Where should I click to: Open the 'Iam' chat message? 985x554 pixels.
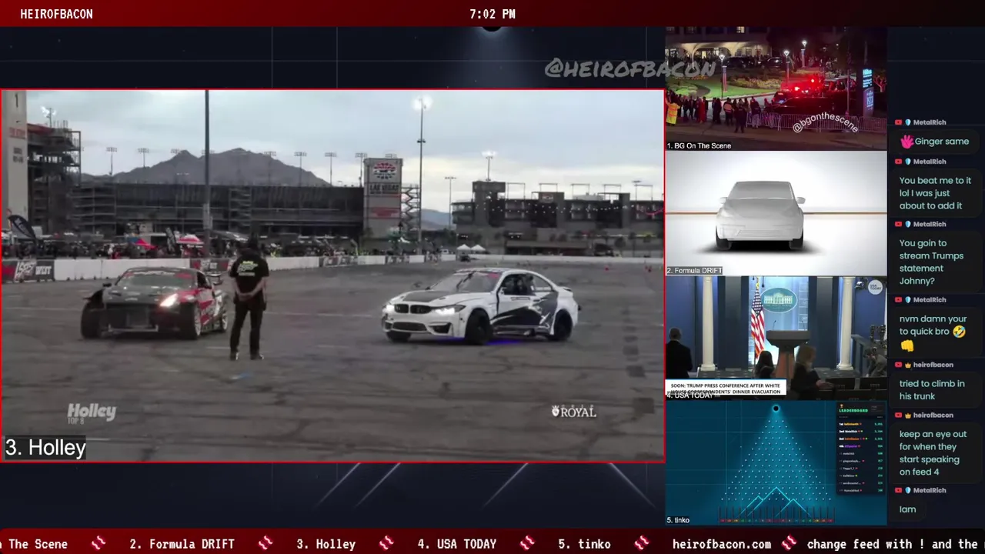[x=907, y=509]
